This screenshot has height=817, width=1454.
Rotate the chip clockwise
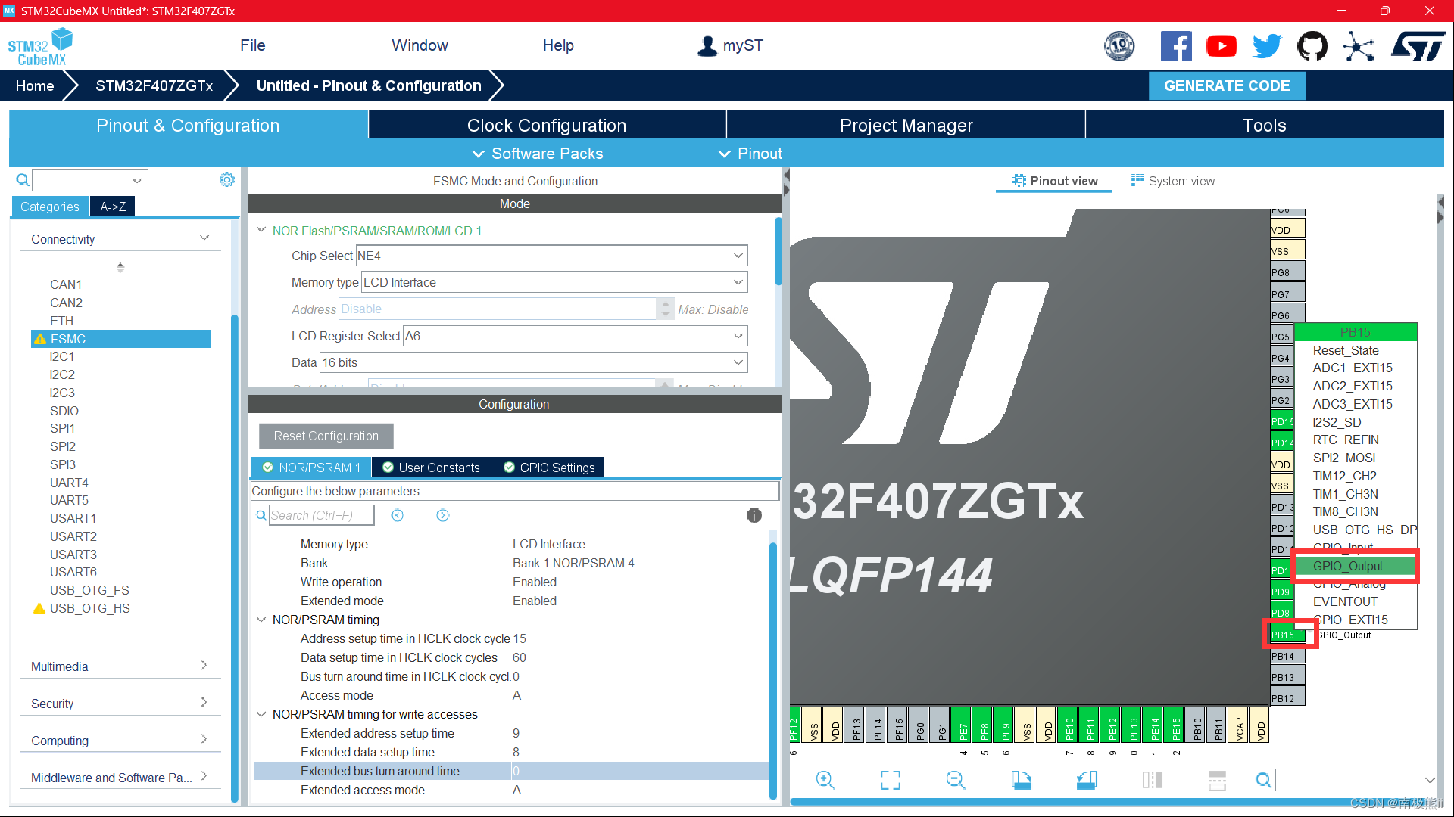click(1021, 779)
